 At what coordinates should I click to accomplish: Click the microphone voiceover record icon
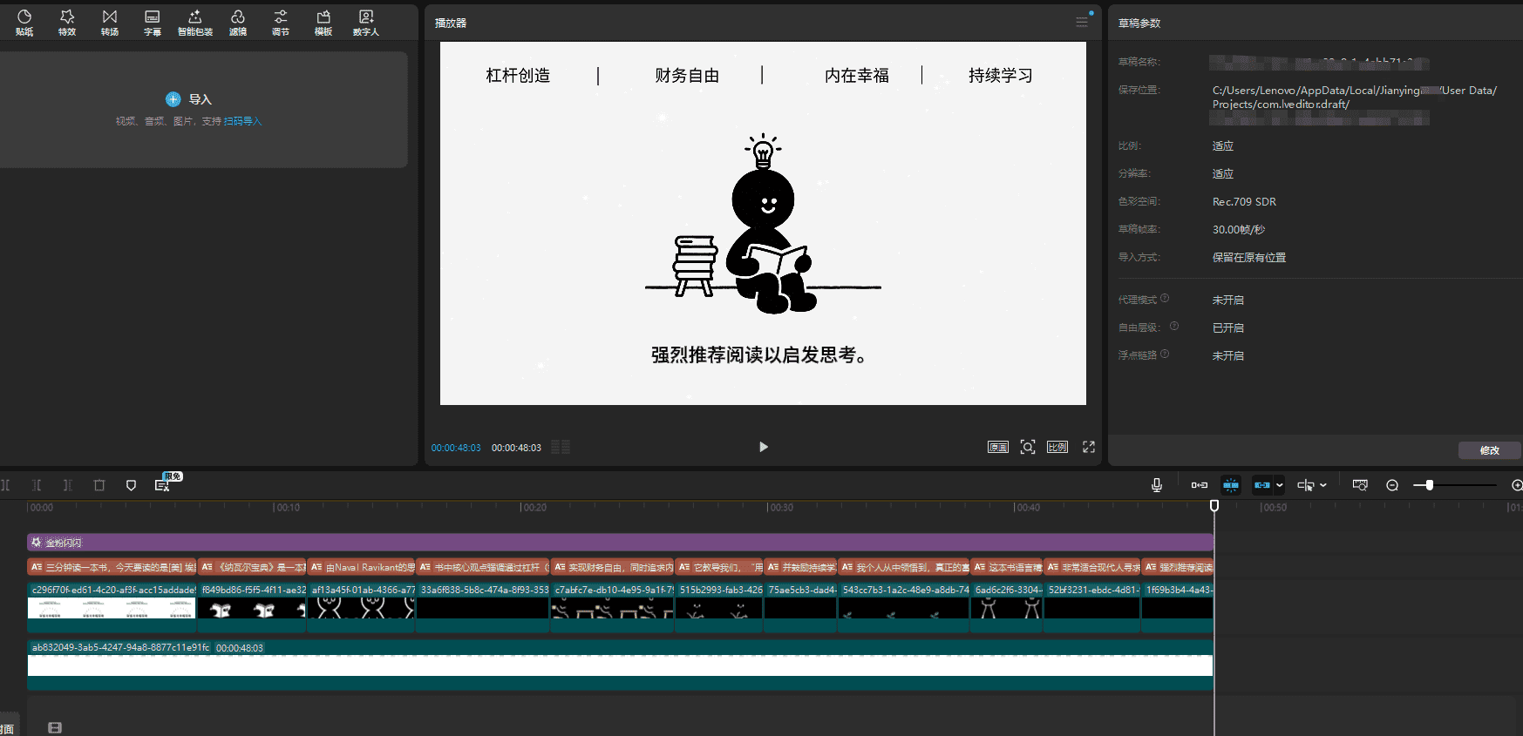coord(1157,485)
